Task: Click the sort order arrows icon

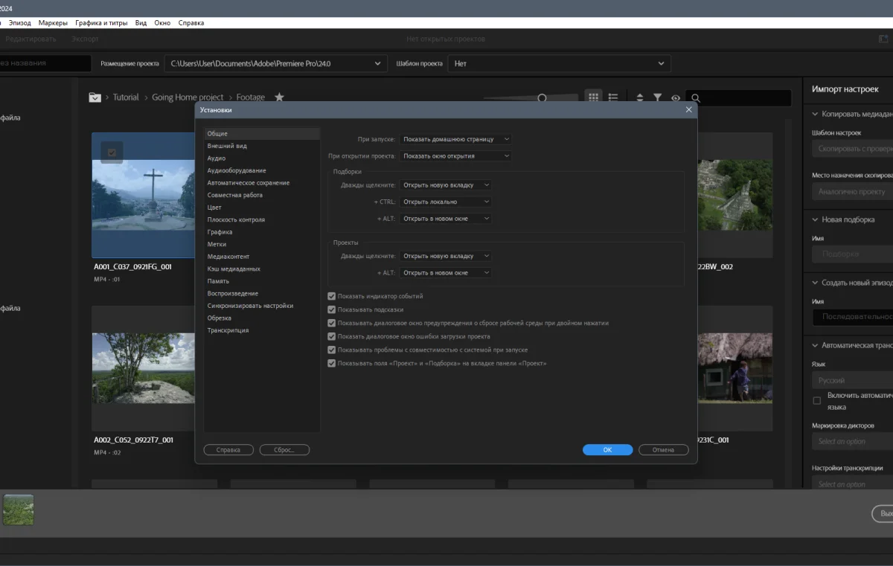Action: pos(640,97)
